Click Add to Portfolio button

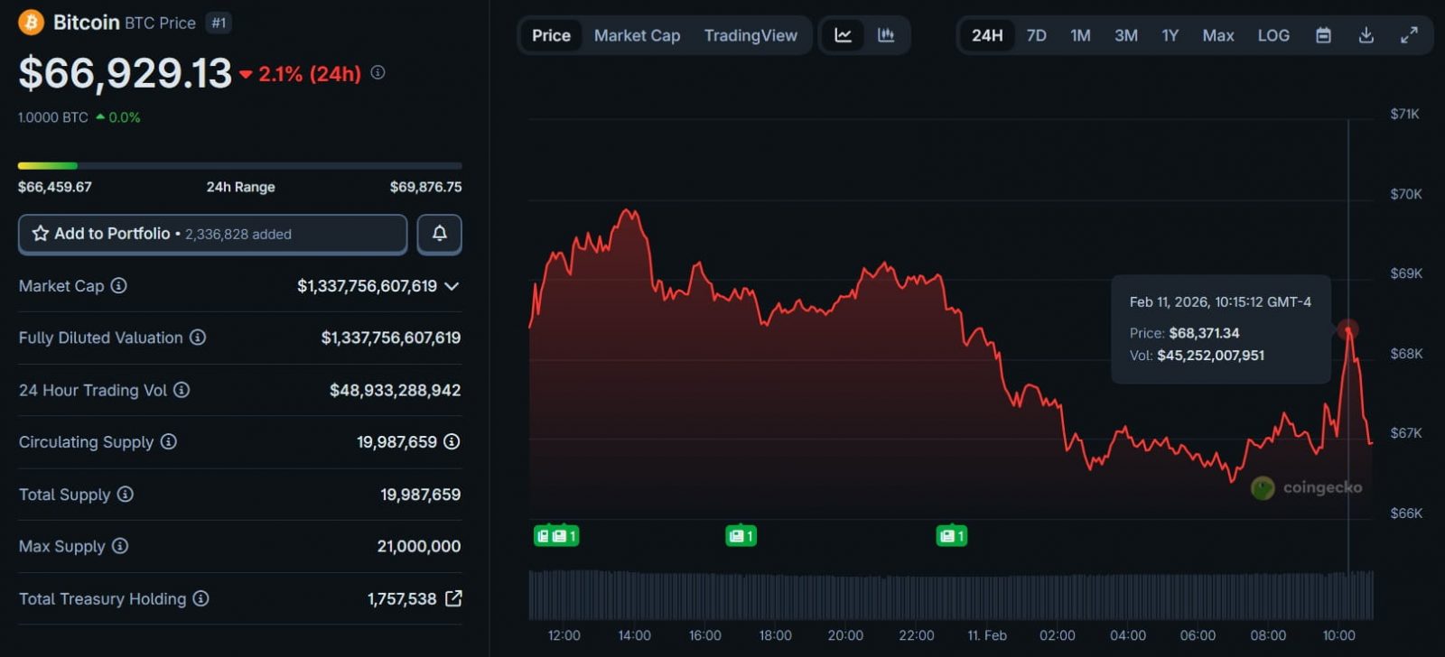[x=213, y=234]
